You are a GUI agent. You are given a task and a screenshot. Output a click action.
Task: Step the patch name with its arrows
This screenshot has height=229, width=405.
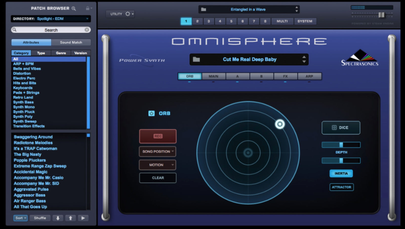[x=304, y=59]
